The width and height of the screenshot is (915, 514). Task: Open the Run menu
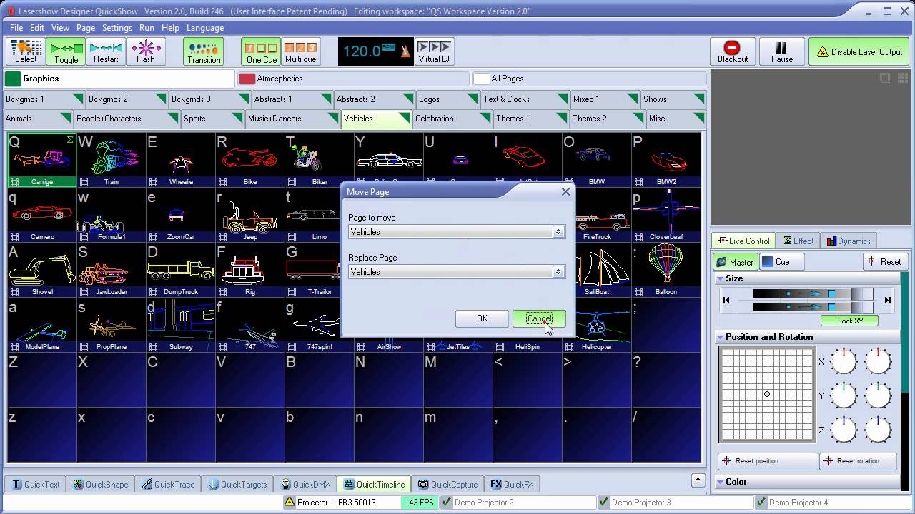click(x=147, y=28)
